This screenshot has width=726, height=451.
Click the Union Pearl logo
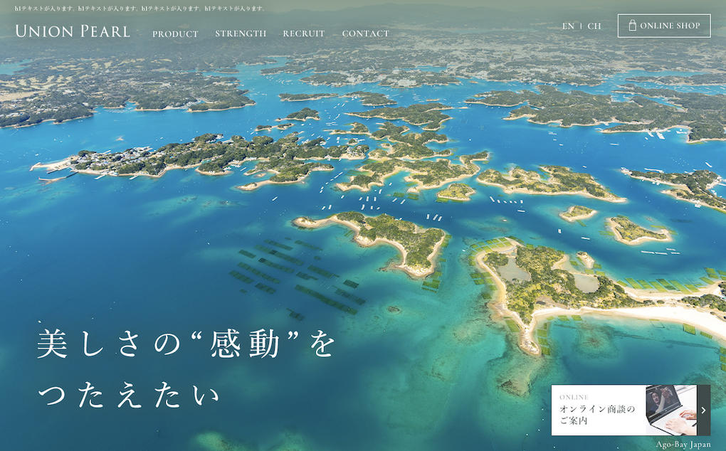coord(73,31)
